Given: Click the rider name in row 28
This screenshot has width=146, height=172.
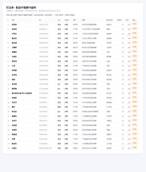Looking at the screenshot, I should (x=14, y=148).
